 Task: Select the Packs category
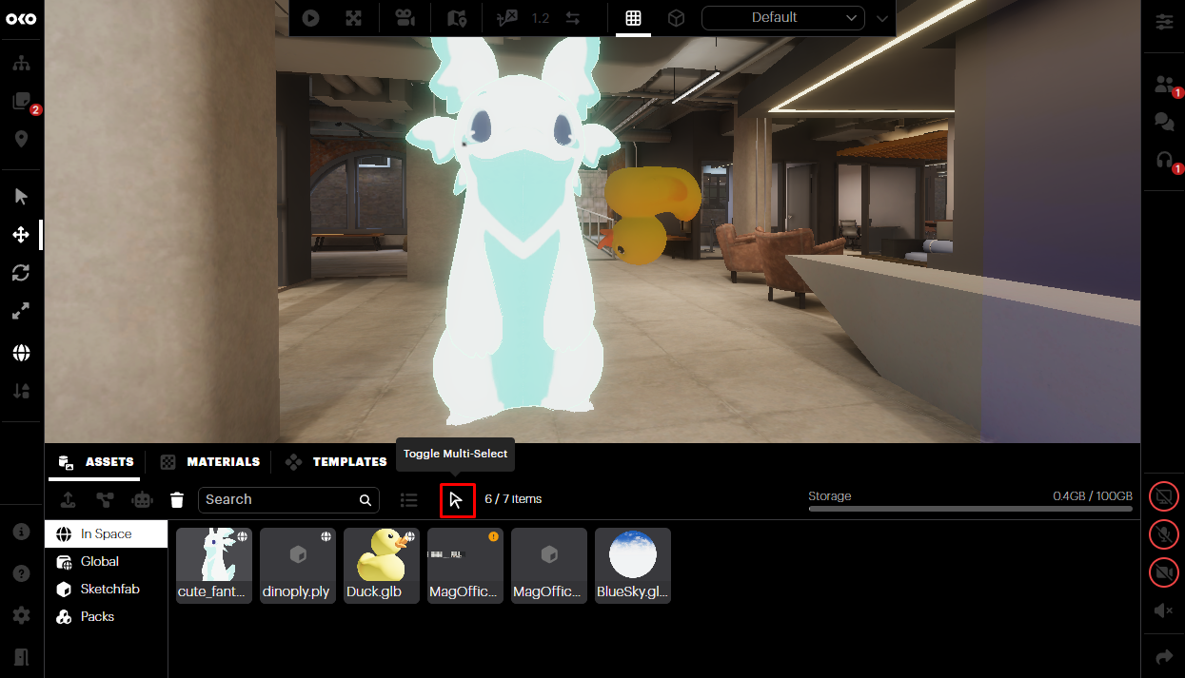pos(106,617)
